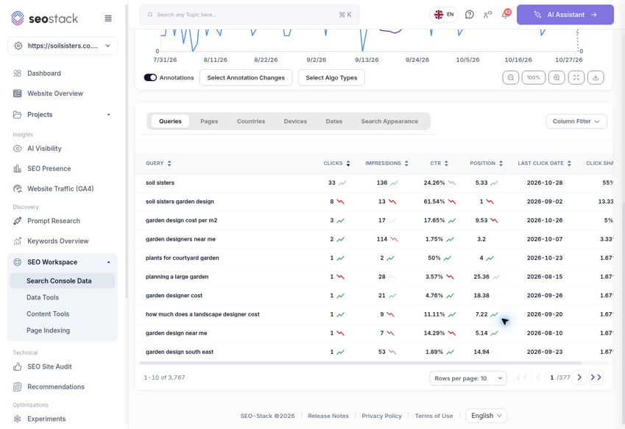Open the Release Notes link
Image resolution: width=625 pixels, height=429 pixels.
[328, 416]
